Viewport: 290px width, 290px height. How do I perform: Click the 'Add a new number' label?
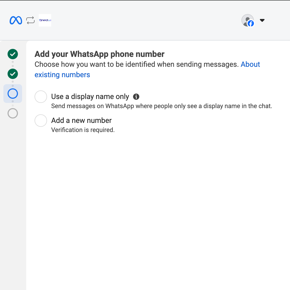81,120
